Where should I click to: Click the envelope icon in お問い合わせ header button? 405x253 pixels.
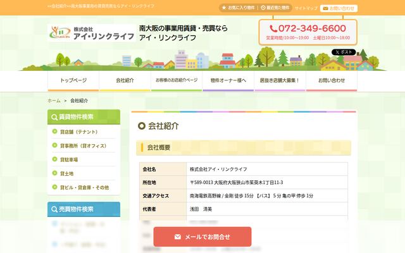[x=325, y=8]
